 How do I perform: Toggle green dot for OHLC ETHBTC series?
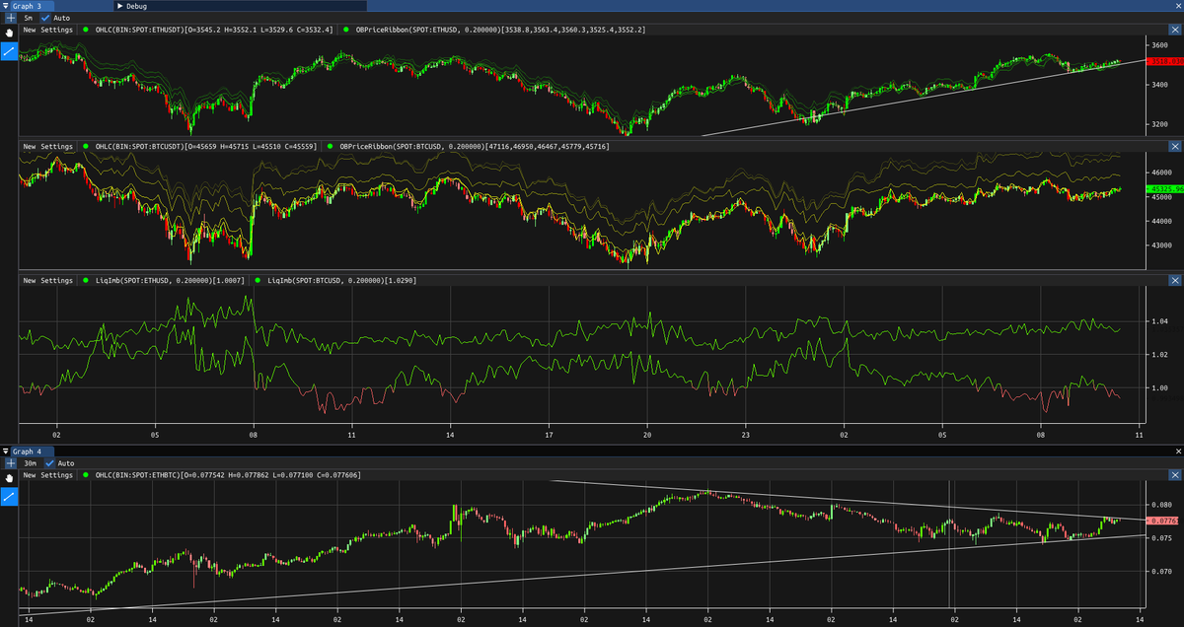(x=87, y=475)
